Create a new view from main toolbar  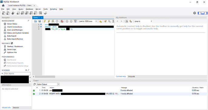27,13
